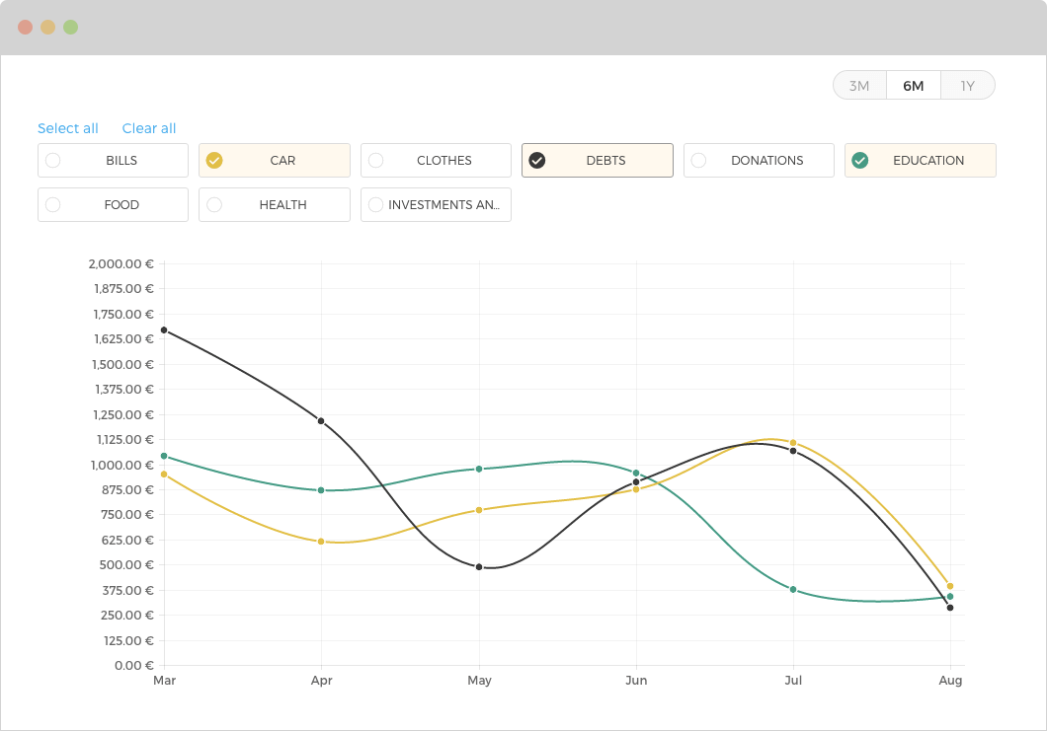Click the black Debts point at May

[479, 567]
